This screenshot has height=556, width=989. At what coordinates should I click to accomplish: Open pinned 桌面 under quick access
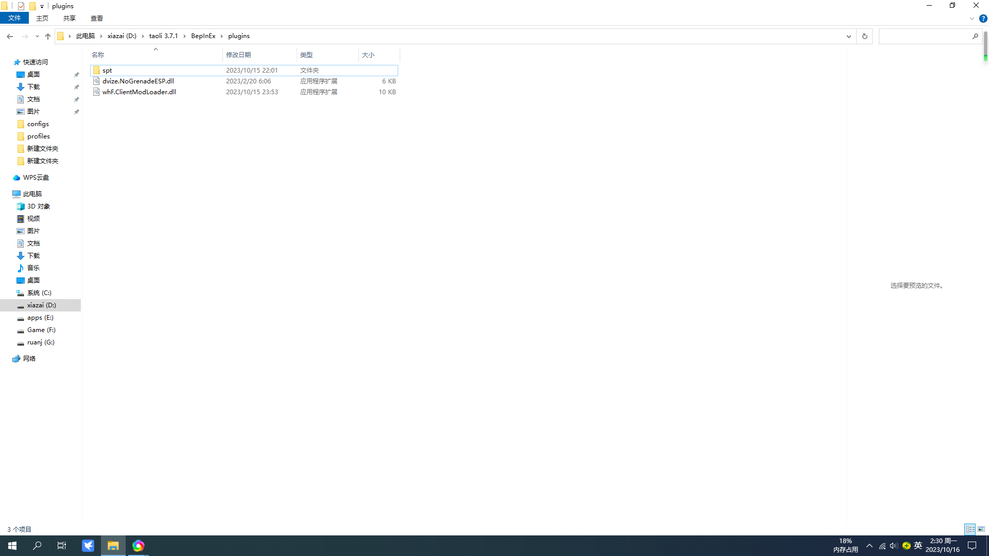33,74
